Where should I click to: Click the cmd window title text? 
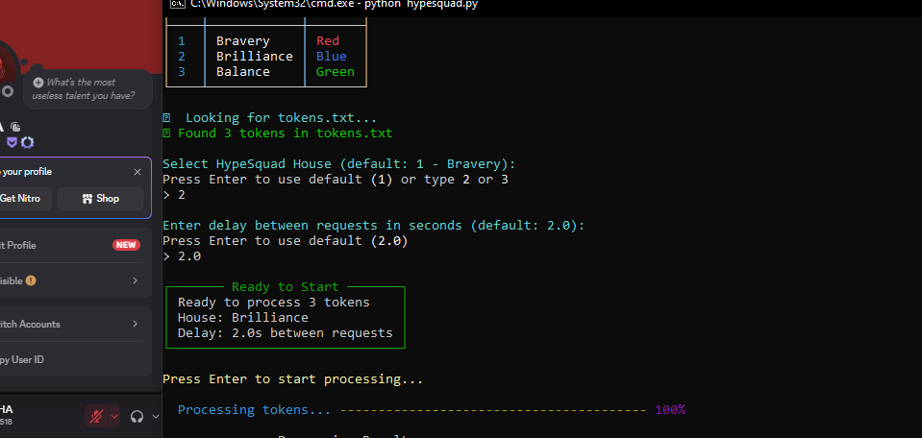334,4
